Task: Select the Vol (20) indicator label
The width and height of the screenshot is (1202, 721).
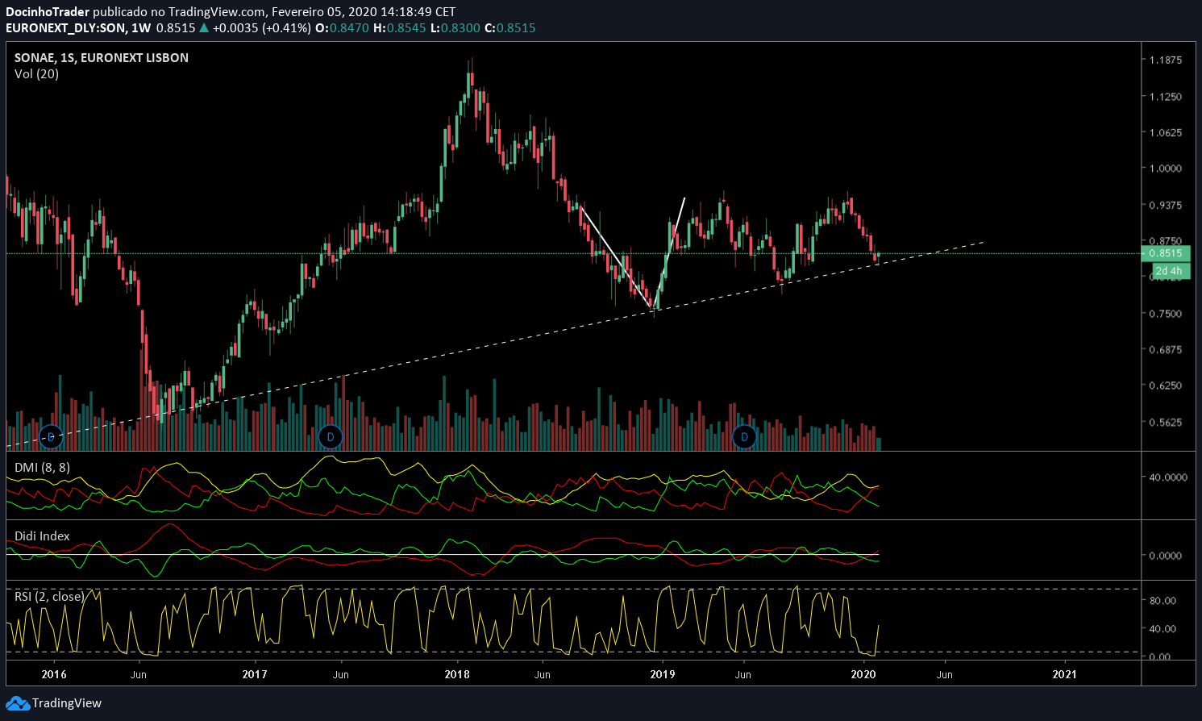Action: click(36, 74)
